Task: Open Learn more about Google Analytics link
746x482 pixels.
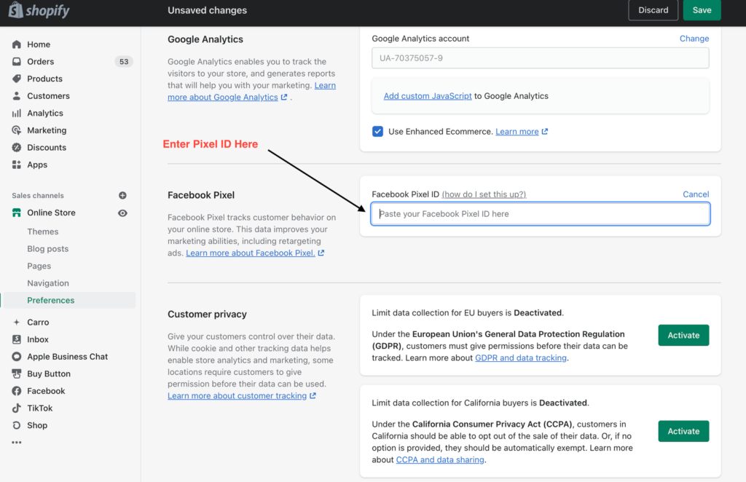Action: coord(223,97)
